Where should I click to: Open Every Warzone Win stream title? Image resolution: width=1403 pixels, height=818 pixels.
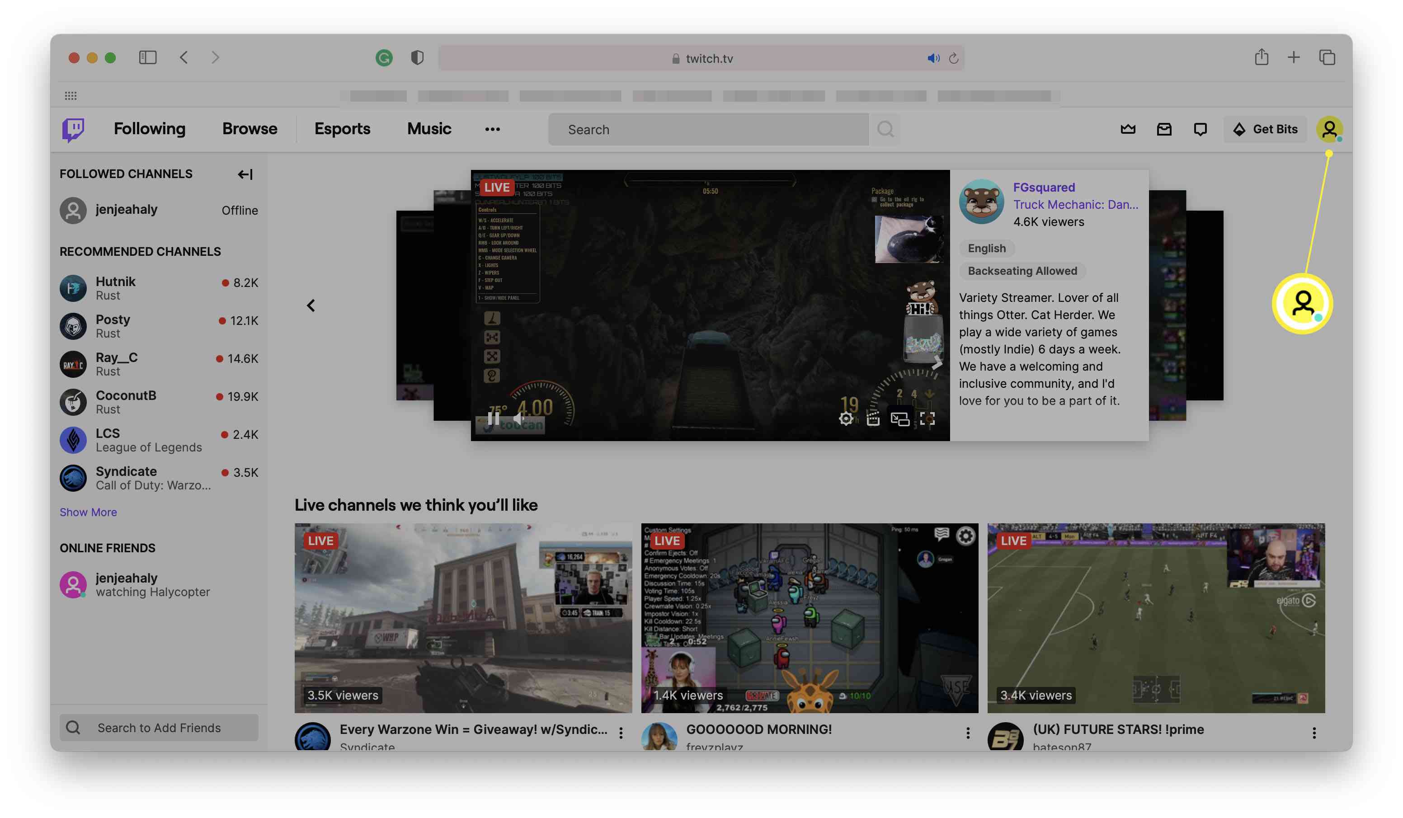[x=473, y=729]
